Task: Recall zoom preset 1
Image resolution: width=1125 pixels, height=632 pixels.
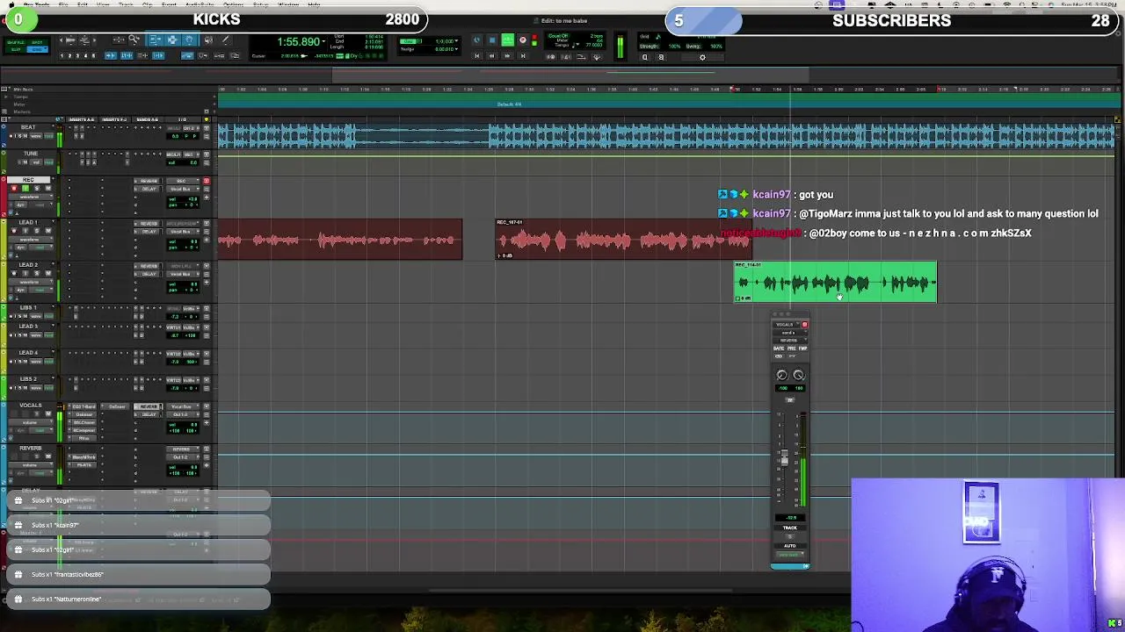Action: pos(62,55)
